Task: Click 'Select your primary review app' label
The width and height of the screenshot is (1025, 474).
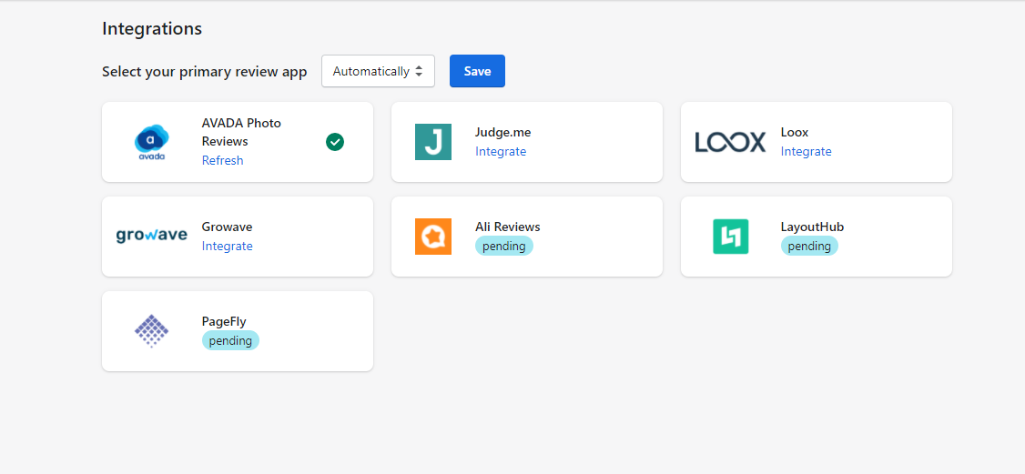Action: (205, 72)
